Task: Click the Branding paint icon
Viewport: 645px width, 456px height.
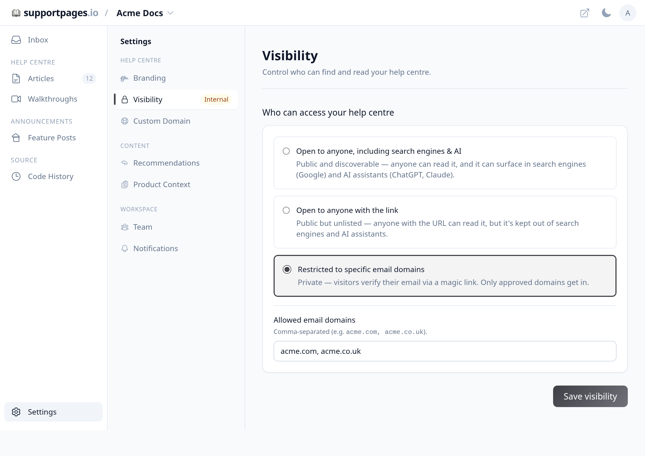Action: click(124, 79)
